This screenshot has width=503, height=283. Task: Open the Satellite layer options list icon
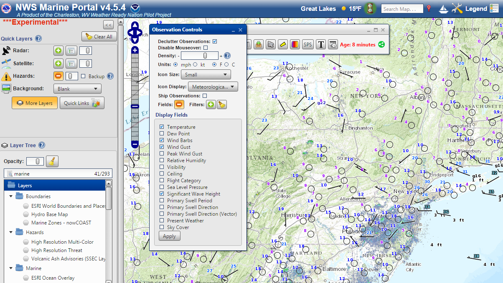(72, 64)
